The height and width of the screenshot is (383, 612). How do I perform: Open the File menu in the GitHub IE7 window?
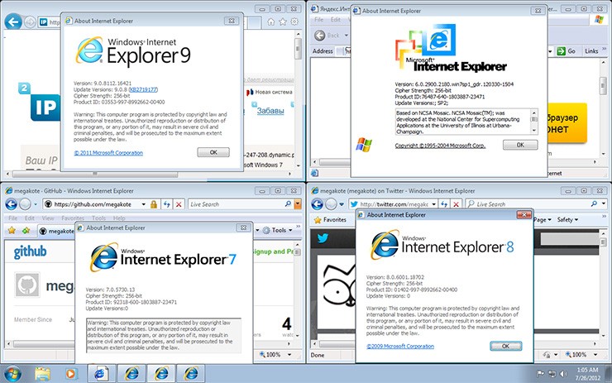(13, 218)
